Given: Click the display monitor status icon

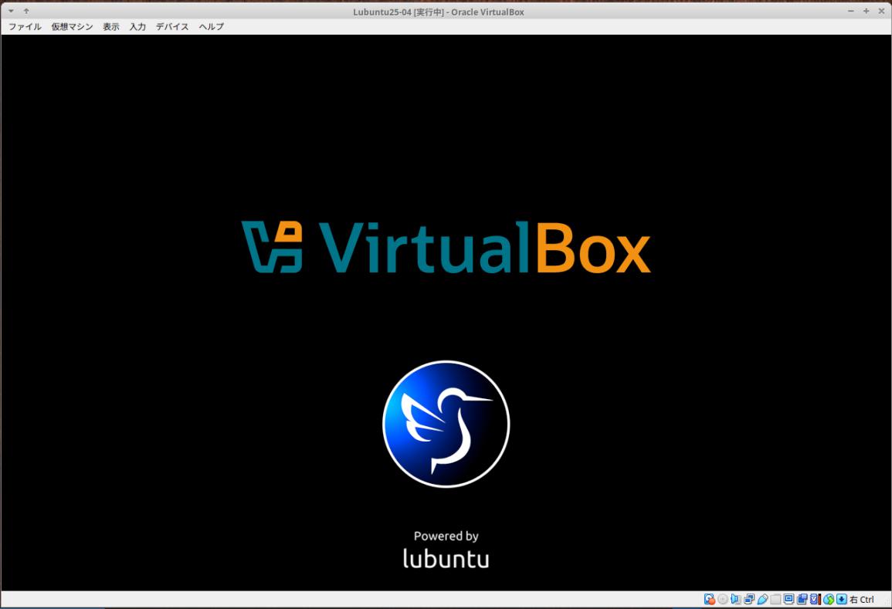Looking at the screenshot, I should click(789, 599).
